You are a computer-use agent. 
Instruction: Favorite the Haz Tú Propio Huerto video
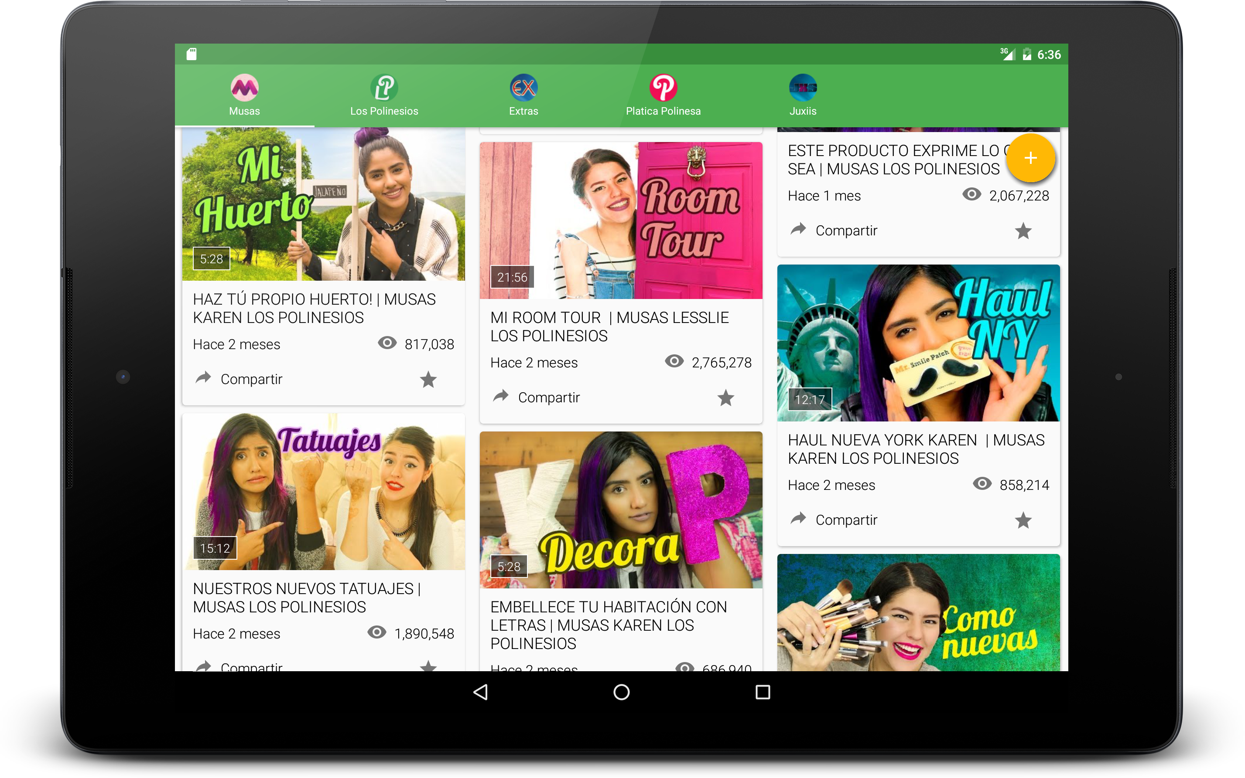[x=428, y=380]
